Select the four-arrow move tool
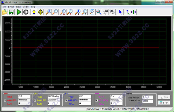The width and height of the screenshot is (174, 112). click(41, 12)
